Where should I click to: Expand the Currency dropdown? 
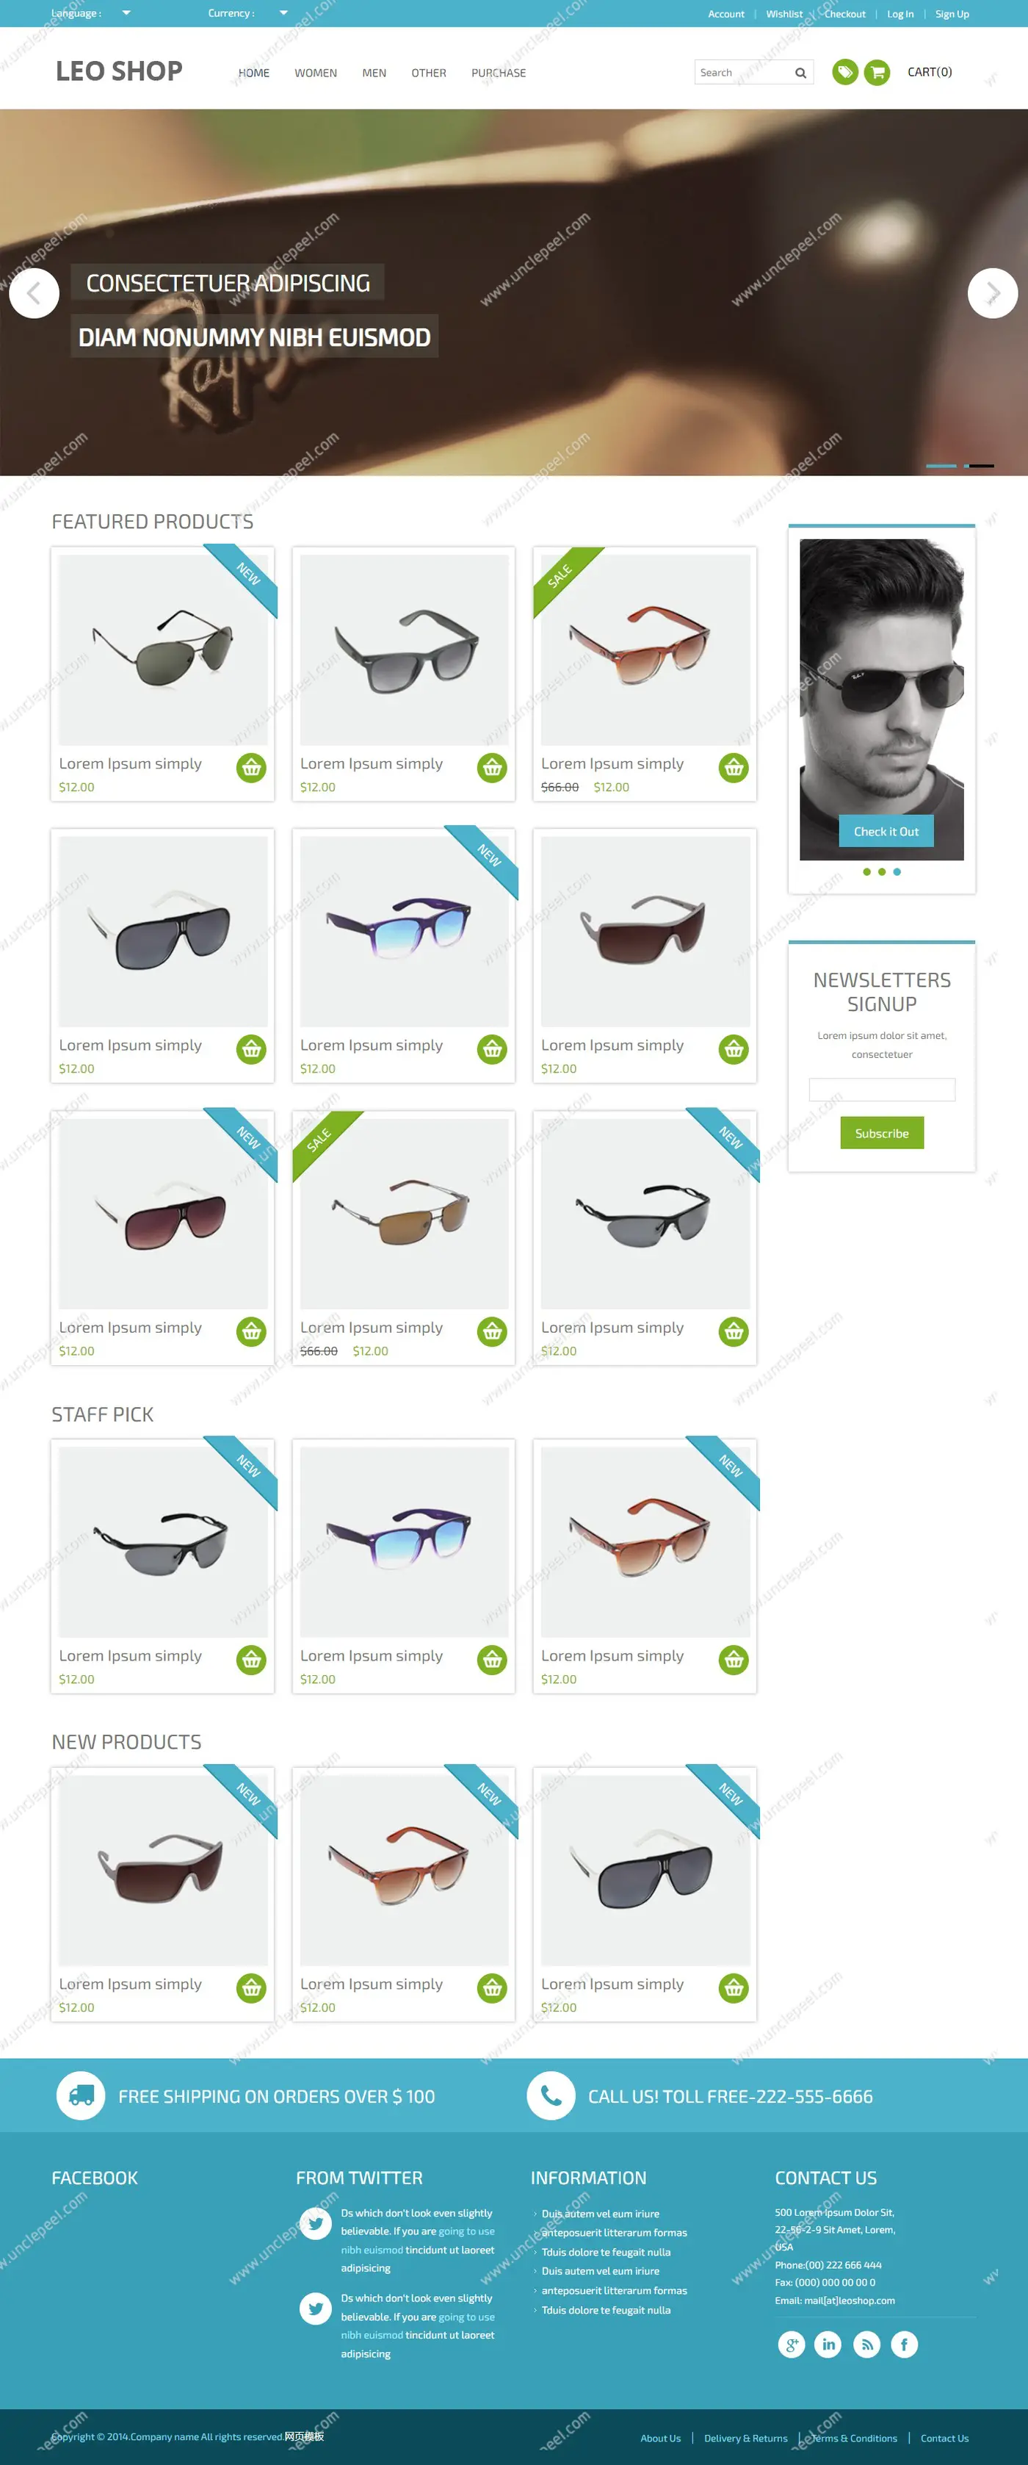coord(283,13)
